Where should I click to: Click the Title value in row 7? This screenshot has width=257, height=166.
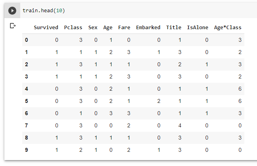tap(179, 125)
